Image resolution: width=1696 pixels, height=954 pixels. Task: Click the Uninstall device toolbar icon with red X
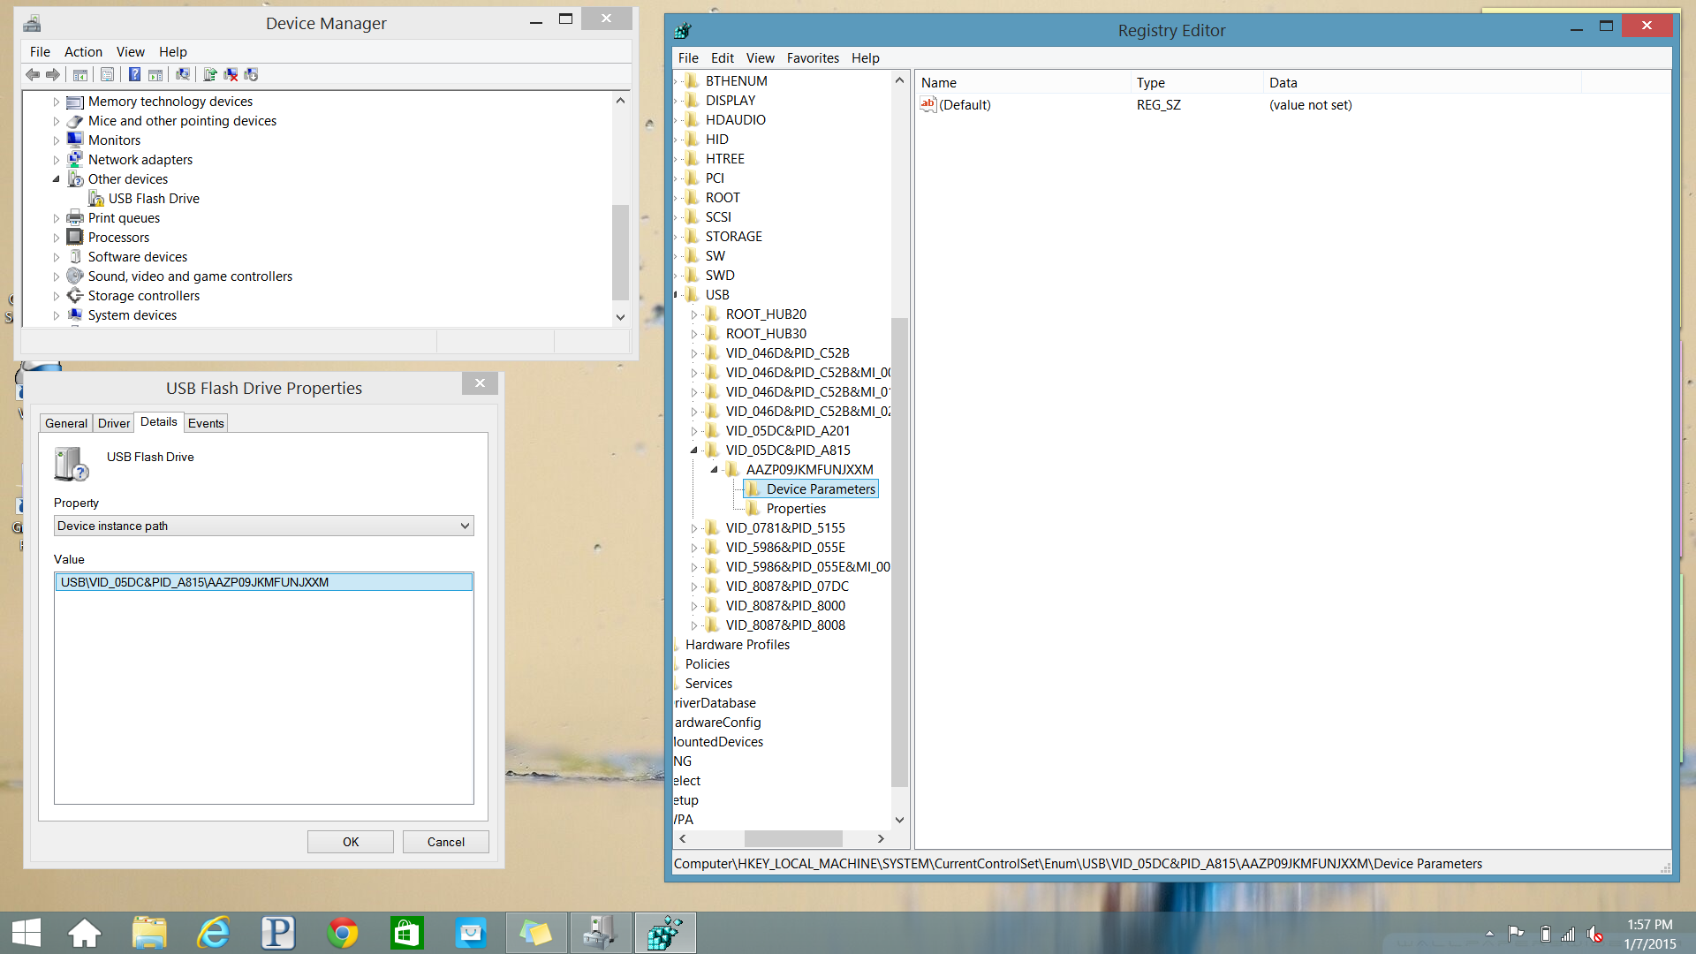coord(231,75)
